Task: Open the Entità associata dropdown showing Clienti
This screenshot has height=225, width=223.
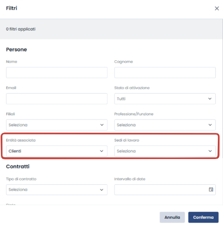Action: click(x=57, y=151)
